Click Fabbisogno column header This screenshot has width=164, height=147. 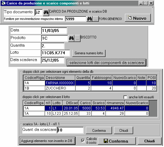(x=101, y=78)
